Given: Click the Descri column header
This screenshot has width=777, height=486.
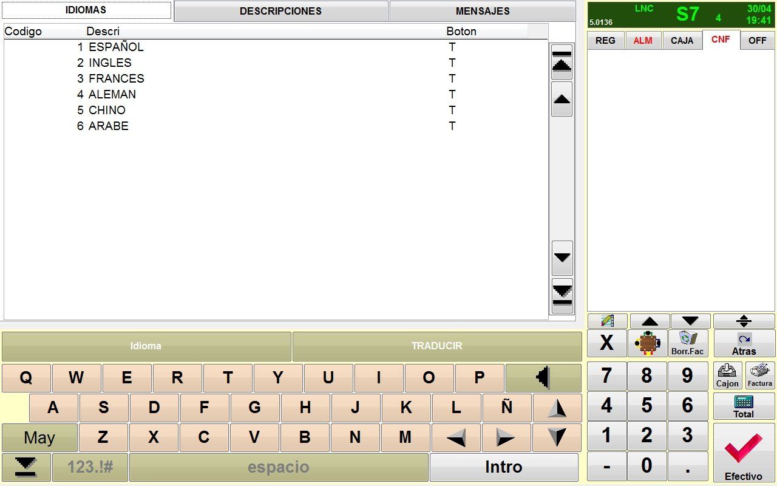Looking at the screenshot, I should (x=103, y=32).
